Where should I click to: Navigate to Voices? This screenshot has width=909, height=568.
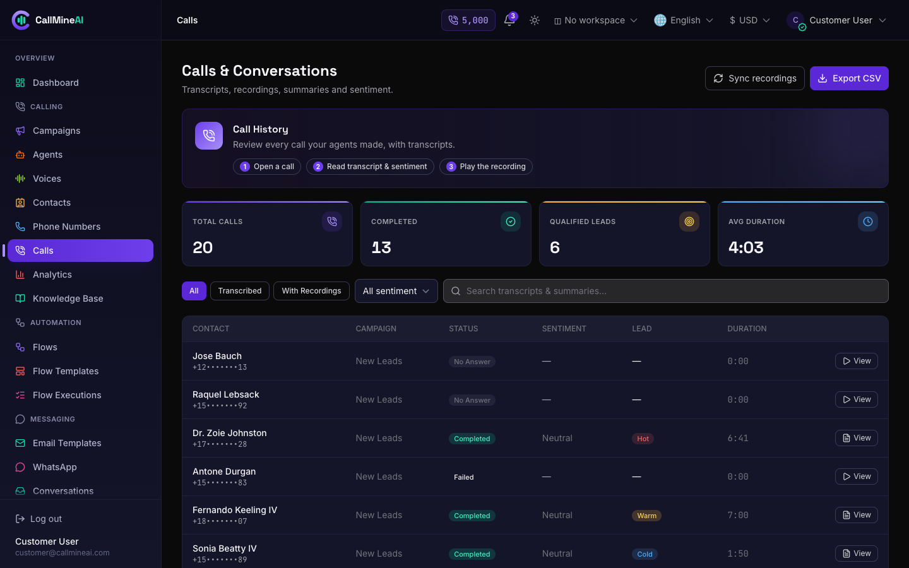[81, 179]
